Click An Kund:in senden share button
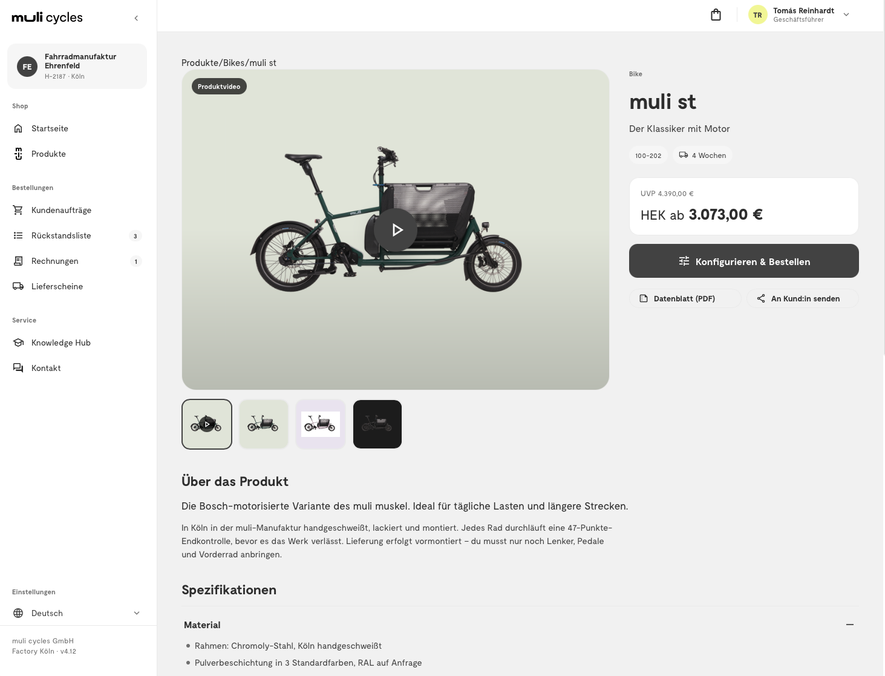The width and height of the screenshot is (885, 676). pyautogui.click(x=803, y=298)
